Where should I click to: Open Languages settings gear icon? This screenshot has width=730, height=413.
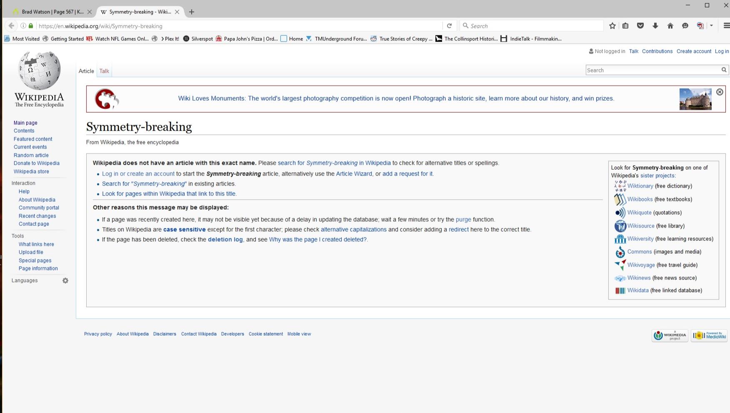click(65, 281)
